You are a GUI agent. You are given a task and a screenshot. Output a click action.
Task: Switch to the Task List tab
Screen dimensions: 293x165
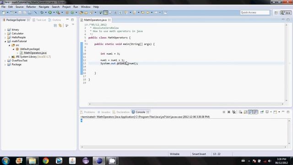[39, 20]
